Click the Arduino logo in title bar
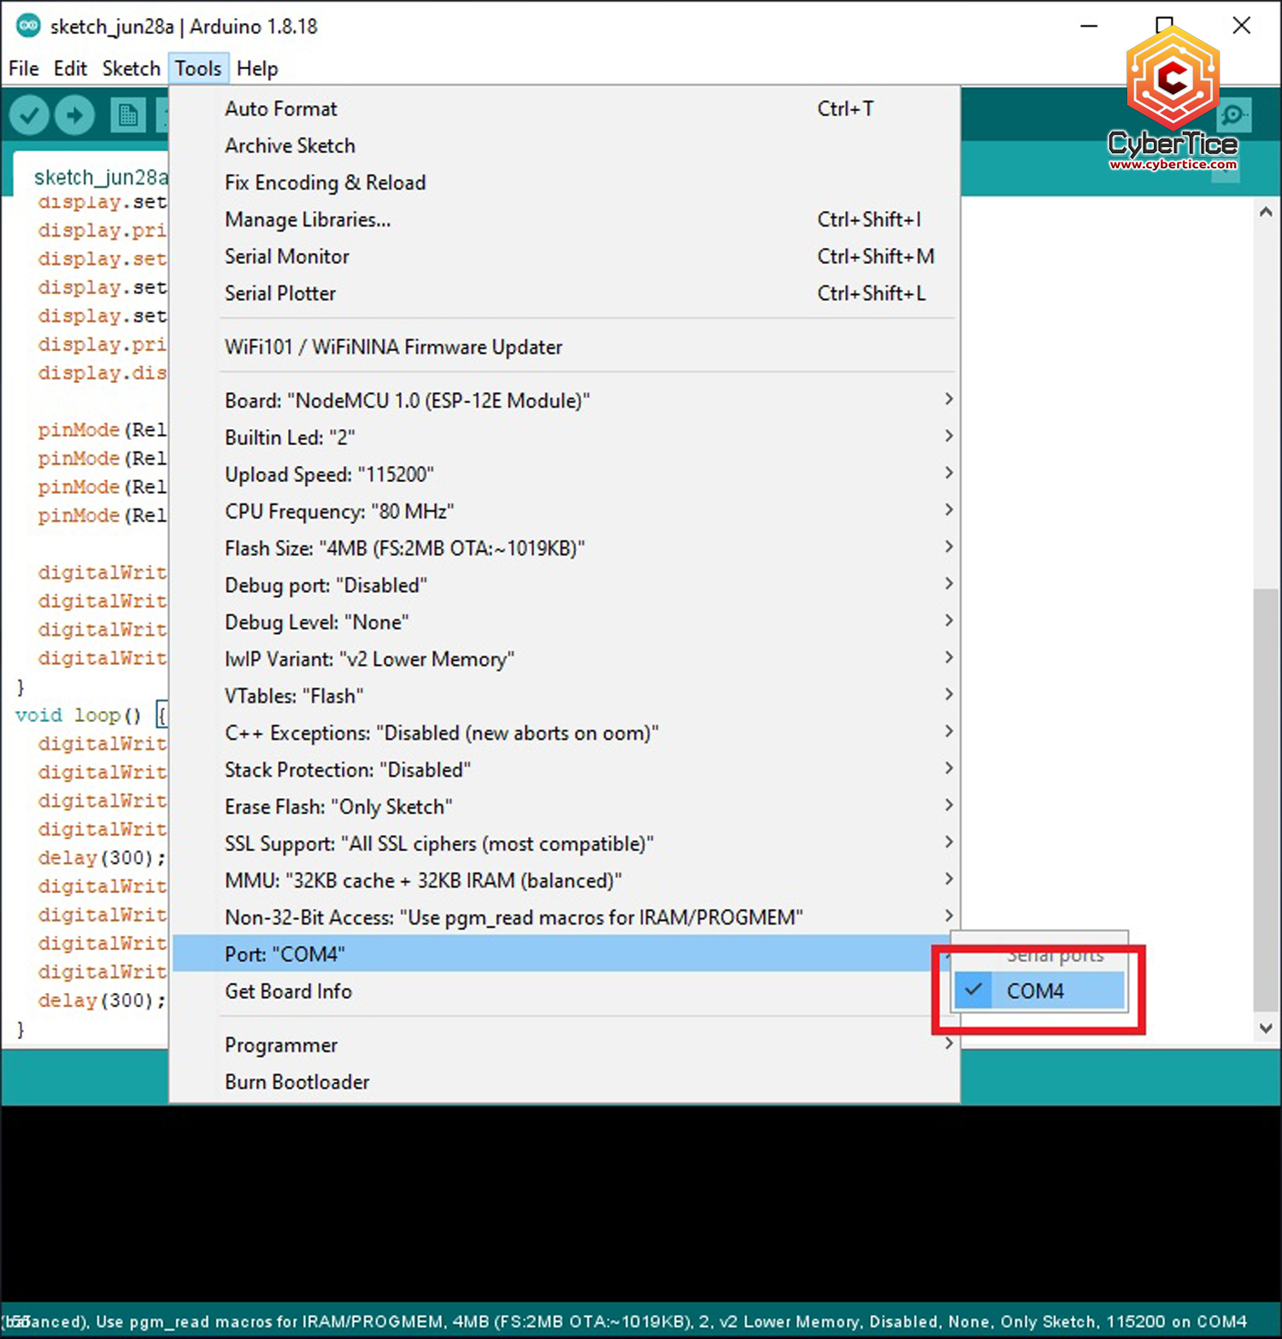This screenshot has width=1282, height=1339. [28, 26]
